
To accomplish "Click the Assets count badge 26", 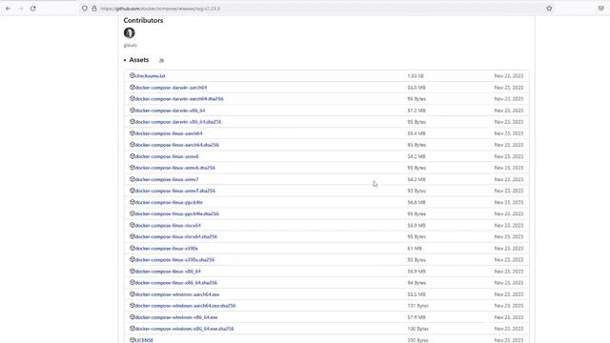I will (161, 60).
